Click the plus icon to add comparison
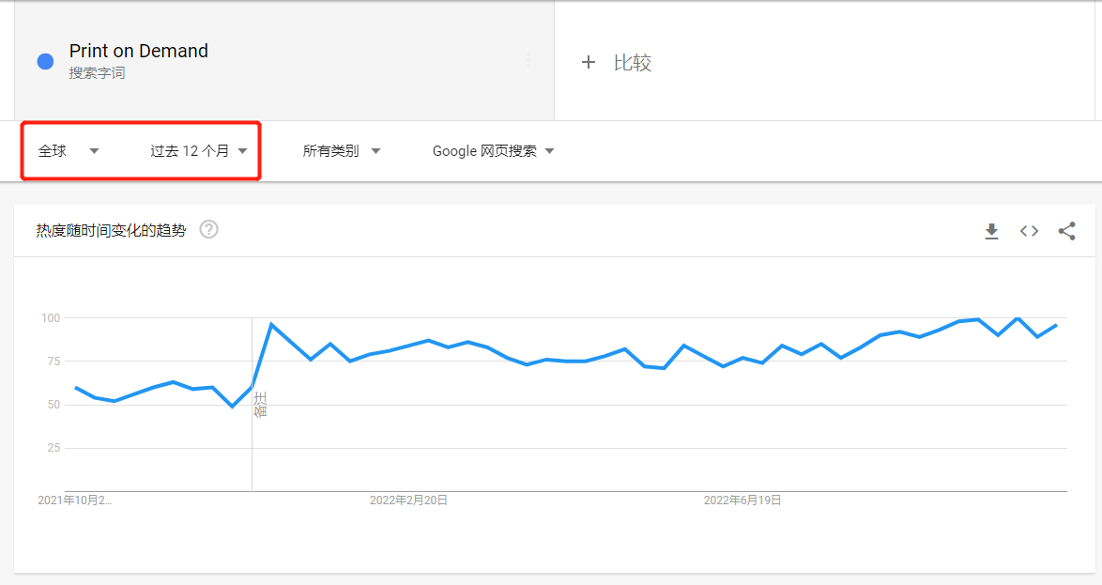The image size is (1102, 585). tap(589, 63)
